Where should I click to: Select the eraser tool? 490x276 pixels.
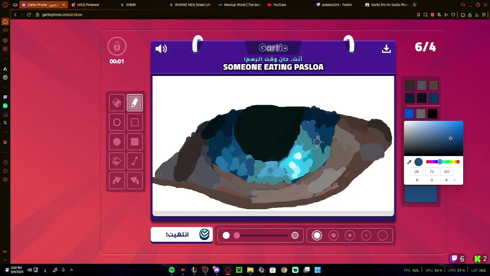117,103
